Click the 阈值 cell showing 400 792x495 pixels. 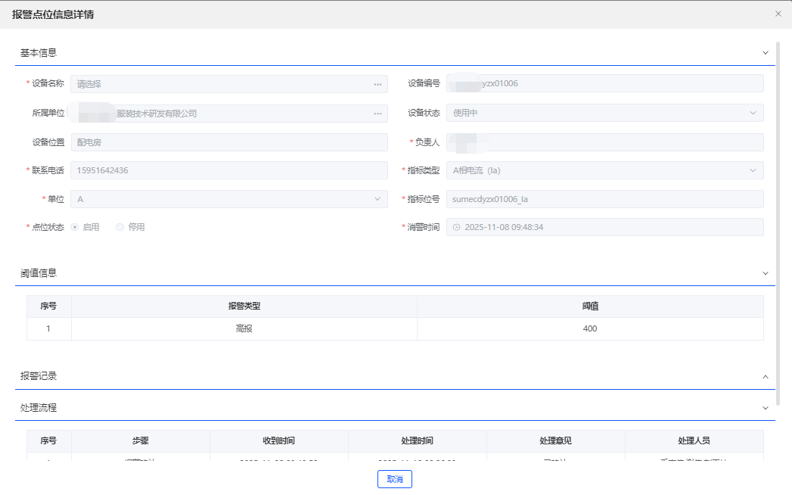[591, 328]
